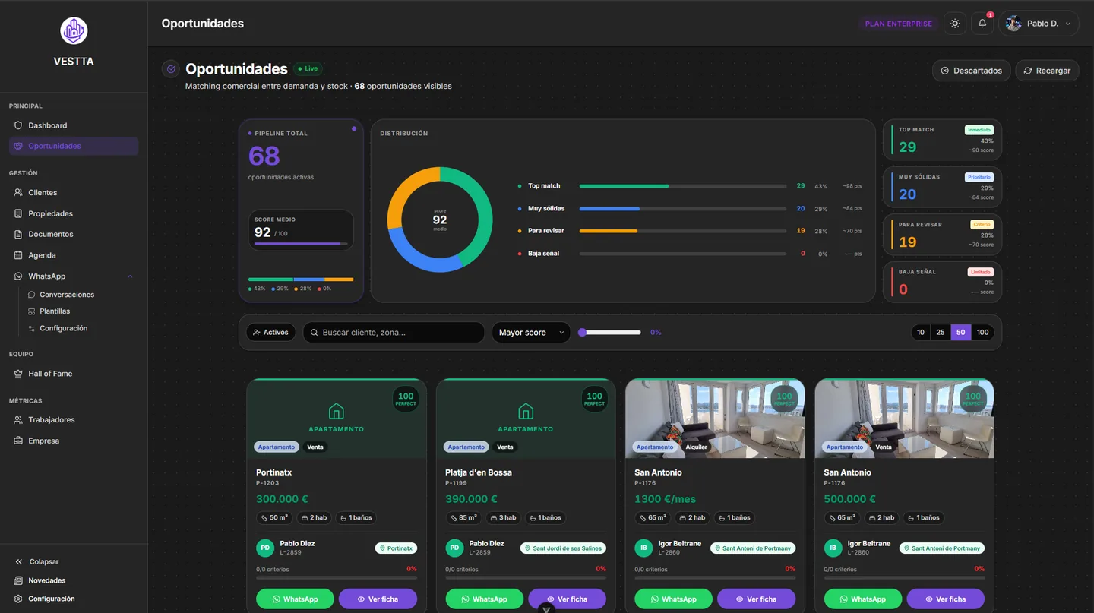Image resolution: width=1094 pixels, height=613 pixels.
Task: Click the Sant Jordi de ses Salines zone badge
Action: 563,548
